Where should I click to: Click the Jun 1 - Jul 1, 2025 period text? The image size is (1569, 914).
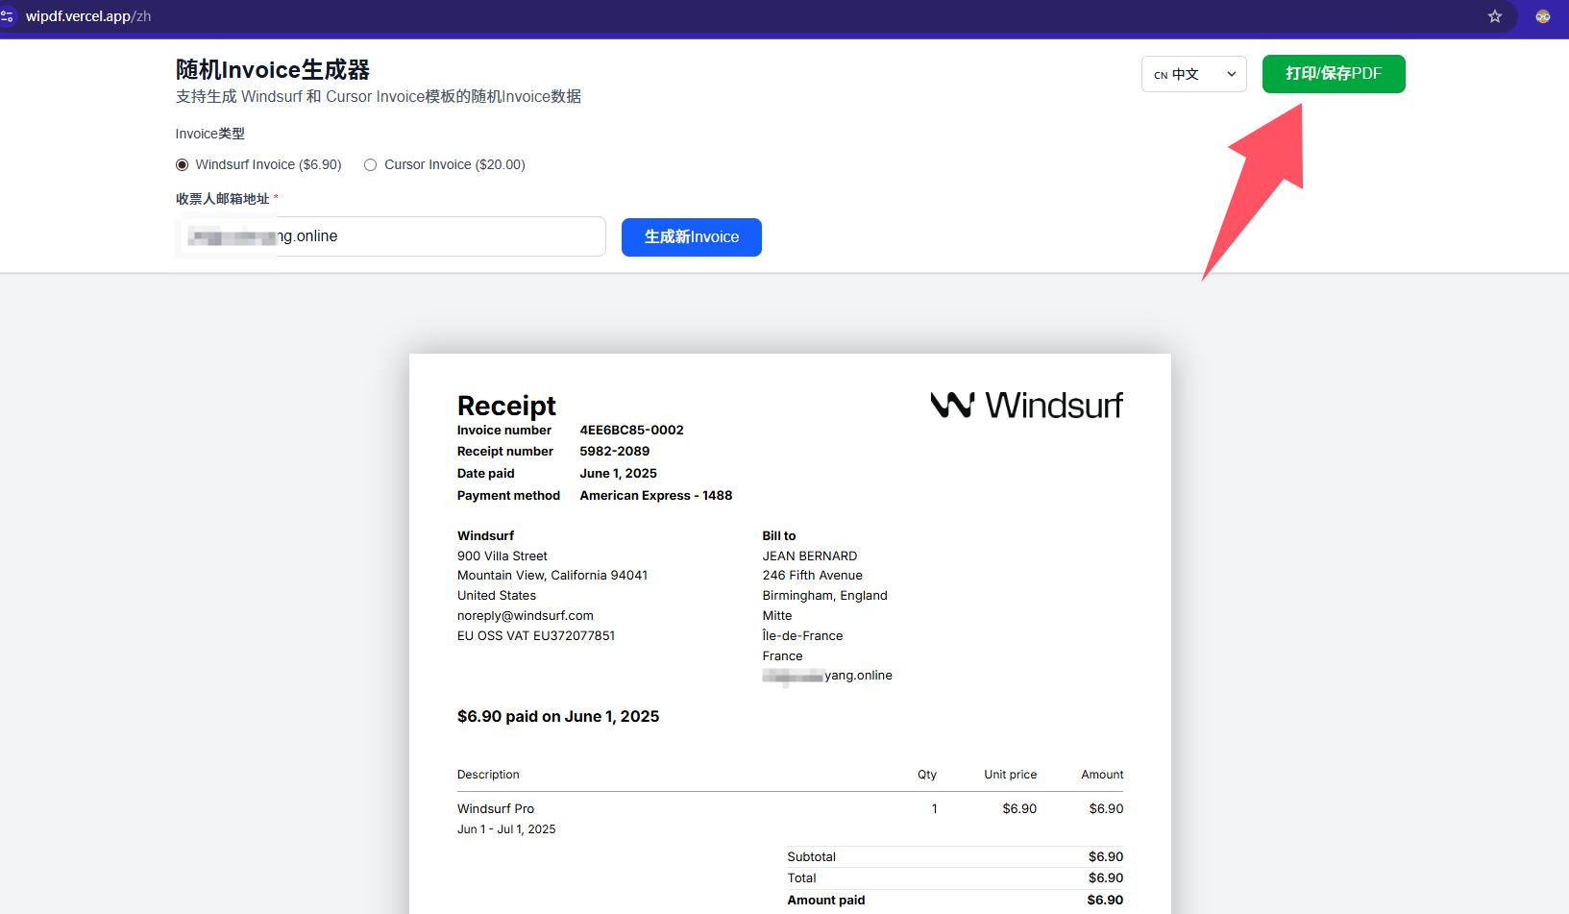[506, 829]
